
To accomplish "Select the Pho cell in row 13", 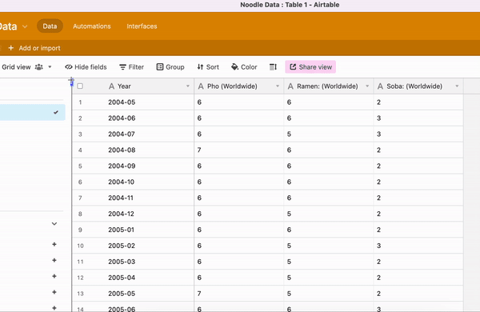I will point(238,294).
